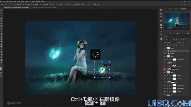Hide the butterfly group layer
The image size is (191, 107).
(165, 54)
